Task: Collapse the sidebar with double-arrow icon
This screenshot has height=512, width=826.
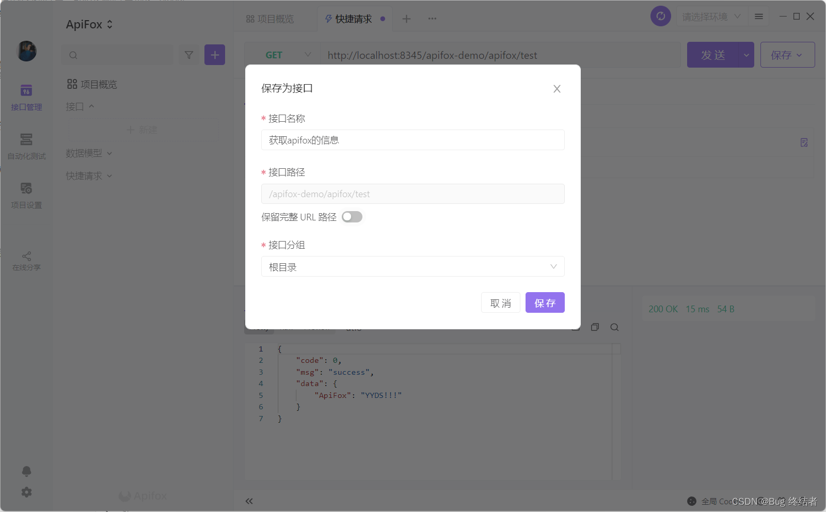Action: pyautogui.click(x=249, y=501)
